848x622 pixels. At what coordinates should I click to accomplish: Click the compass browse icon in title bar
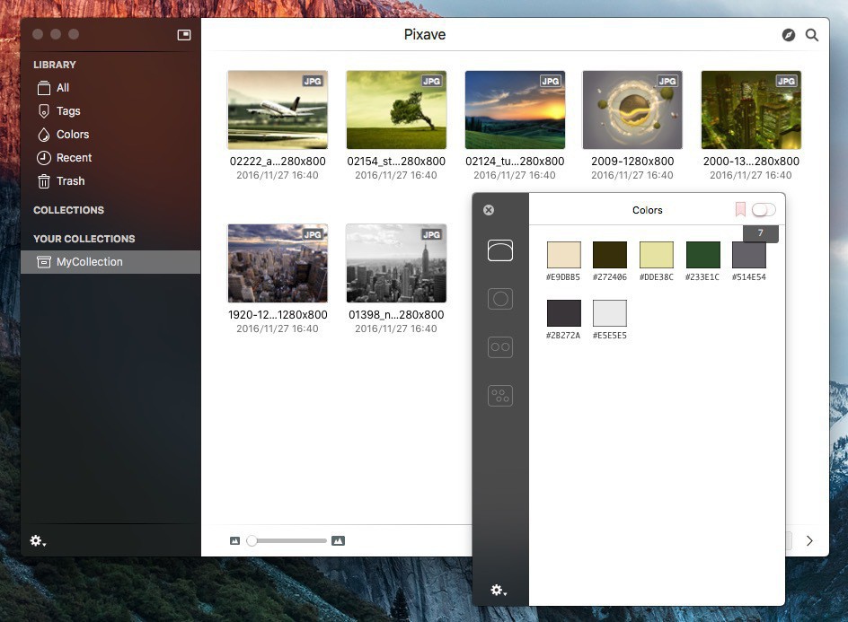point(789,35)
